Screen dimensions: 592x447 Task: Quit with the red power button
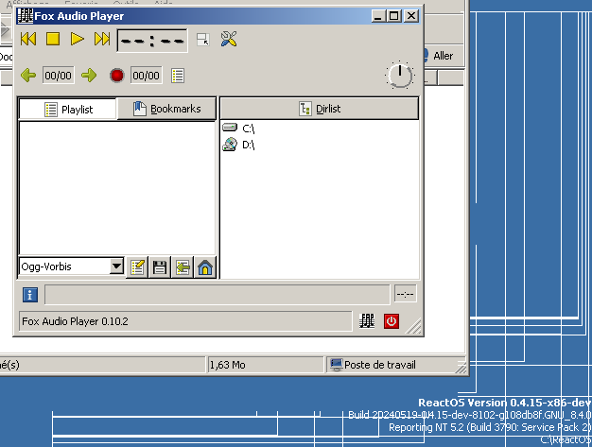(392, 321)
